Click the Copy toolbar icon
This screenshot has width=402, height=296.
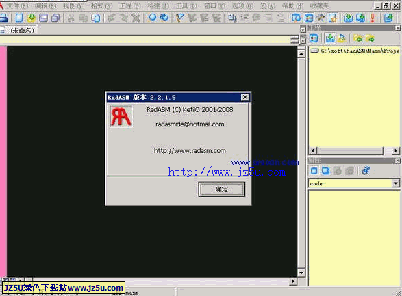(84, 18)
